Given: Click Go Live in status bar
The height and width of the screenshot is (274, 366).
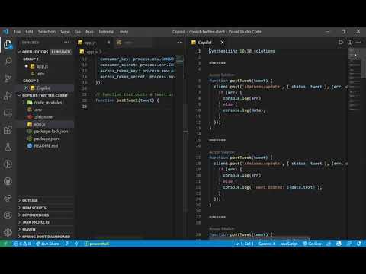Looking at the screenshot, I should click(312, 244).
